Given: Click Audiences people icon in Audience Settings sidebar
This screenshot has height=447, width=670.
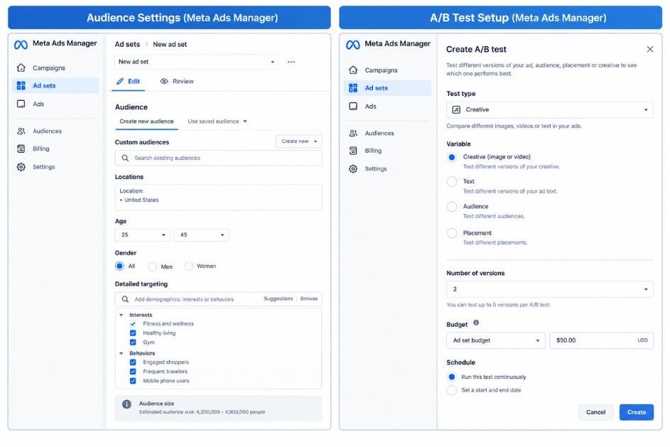Looking at the screenshot, I should (x=21, y=131).
